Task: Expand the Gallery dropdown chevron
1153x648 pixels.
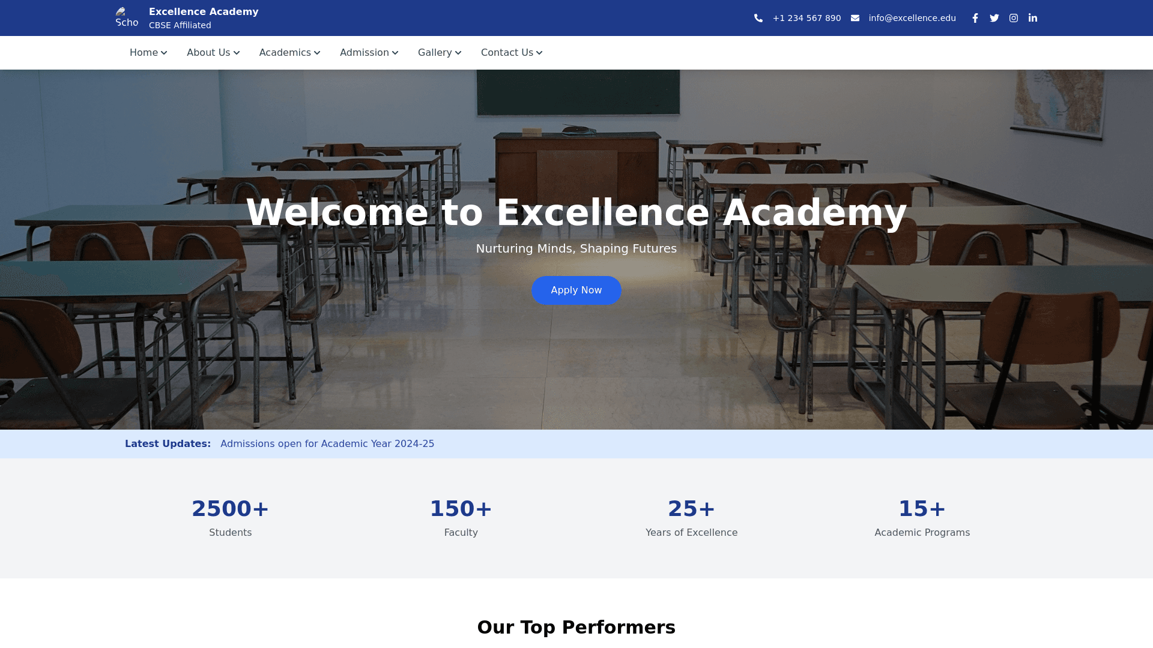Action: click(x=458, y=53)
